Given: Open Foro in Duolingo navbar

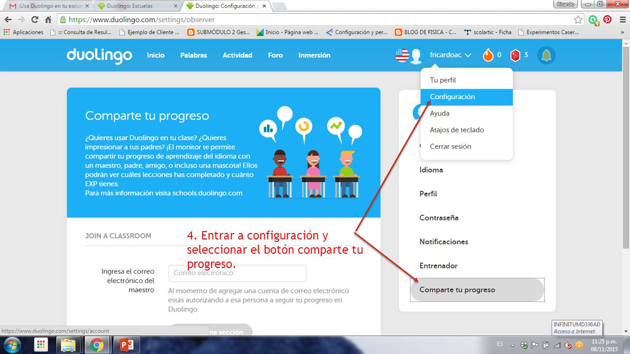Looking at the screenshot, I should [275, 55].
